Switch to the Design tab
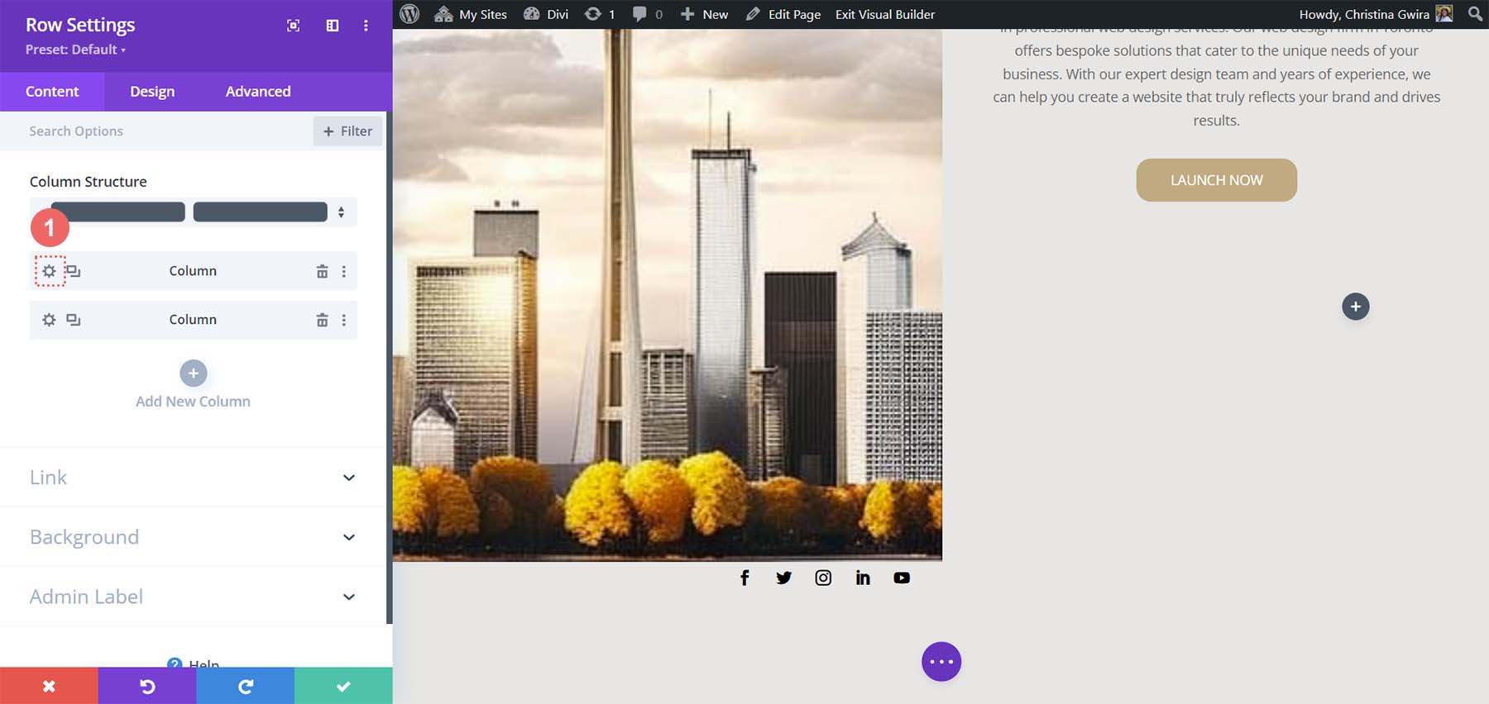The image size is (1489, 704). point(152,92)
